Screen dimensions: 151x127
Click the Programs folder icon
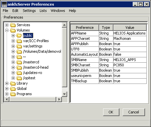(x=13, y=94)
